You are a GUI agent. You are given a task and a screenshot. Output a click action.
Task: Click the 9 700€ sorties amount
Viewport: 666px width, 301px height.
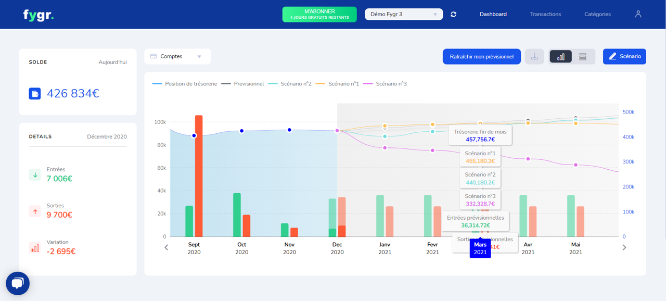click(59, 215)
